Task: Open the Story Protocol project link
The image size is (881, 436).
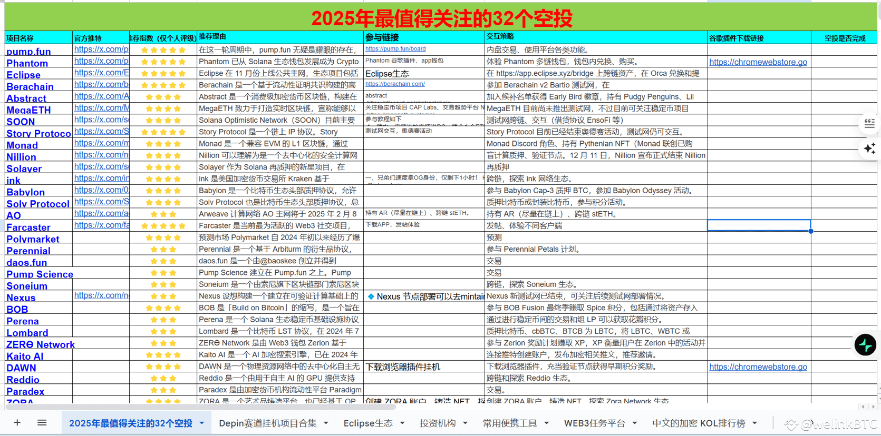Action: point(38,133)
